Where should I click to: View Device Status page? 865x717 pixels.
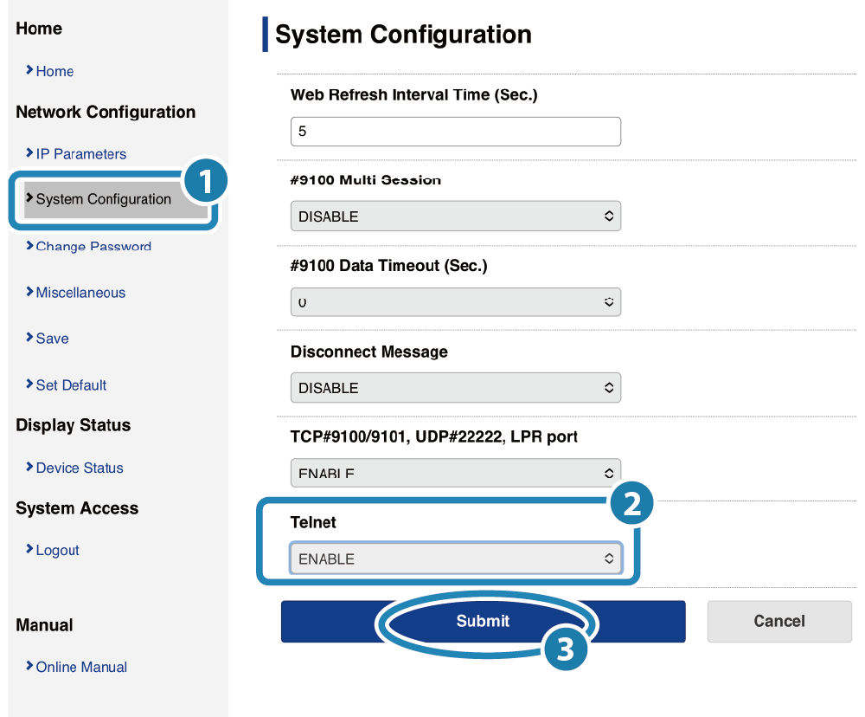pyautogui.click(x=80, y=468)
